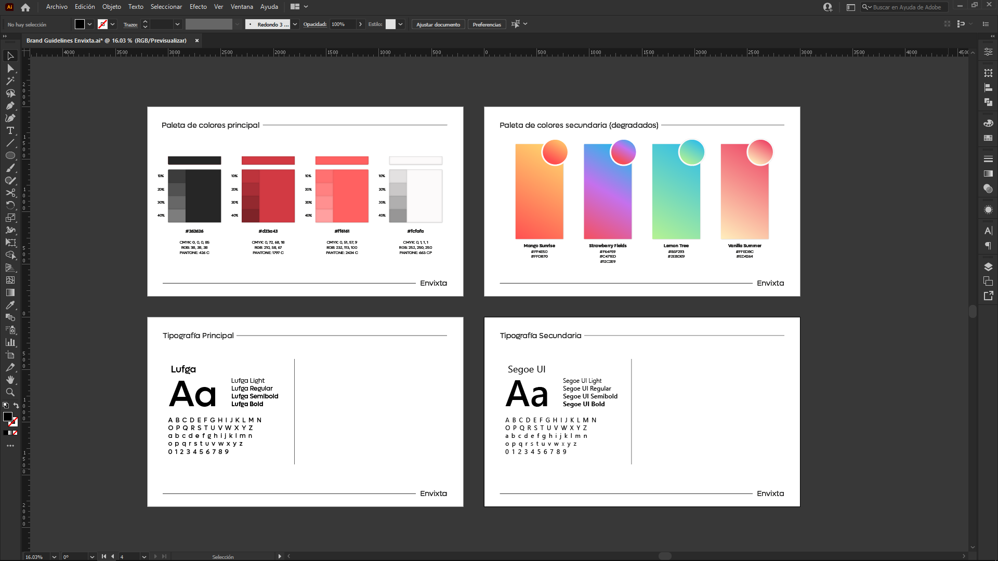This screenshot has width=998, height=561.
Task: Click the opacity value field
Action: (343, 24)
